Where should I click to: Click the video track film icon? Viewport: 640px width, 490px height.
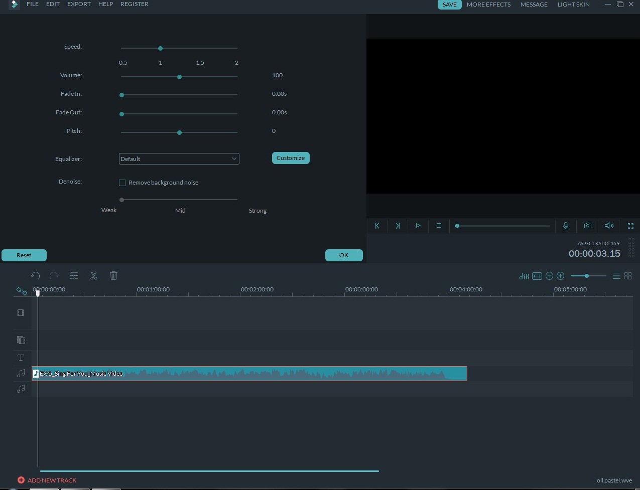[x=21, y=313]
